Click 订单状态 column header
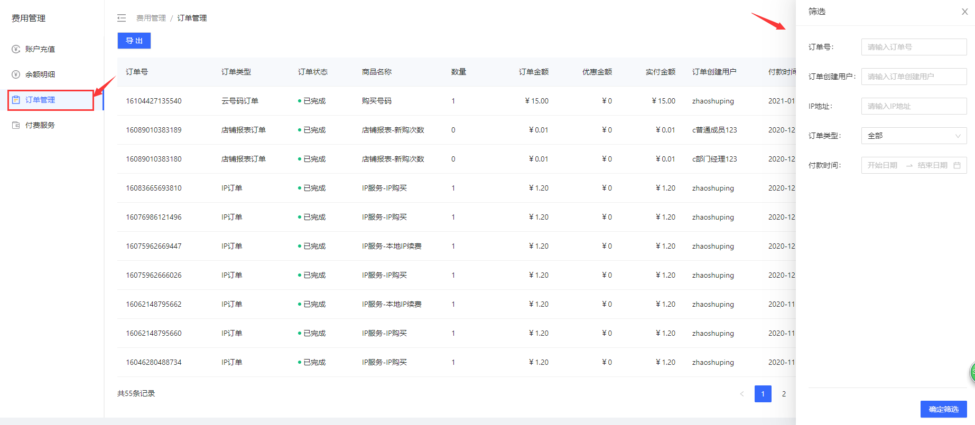The image size is (975, 425). (x=313, y=72)
